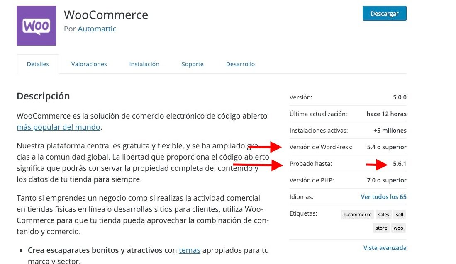Follow the 'más popular del mundo' link
The image size is (456, 264).
[x=59, y=127]
